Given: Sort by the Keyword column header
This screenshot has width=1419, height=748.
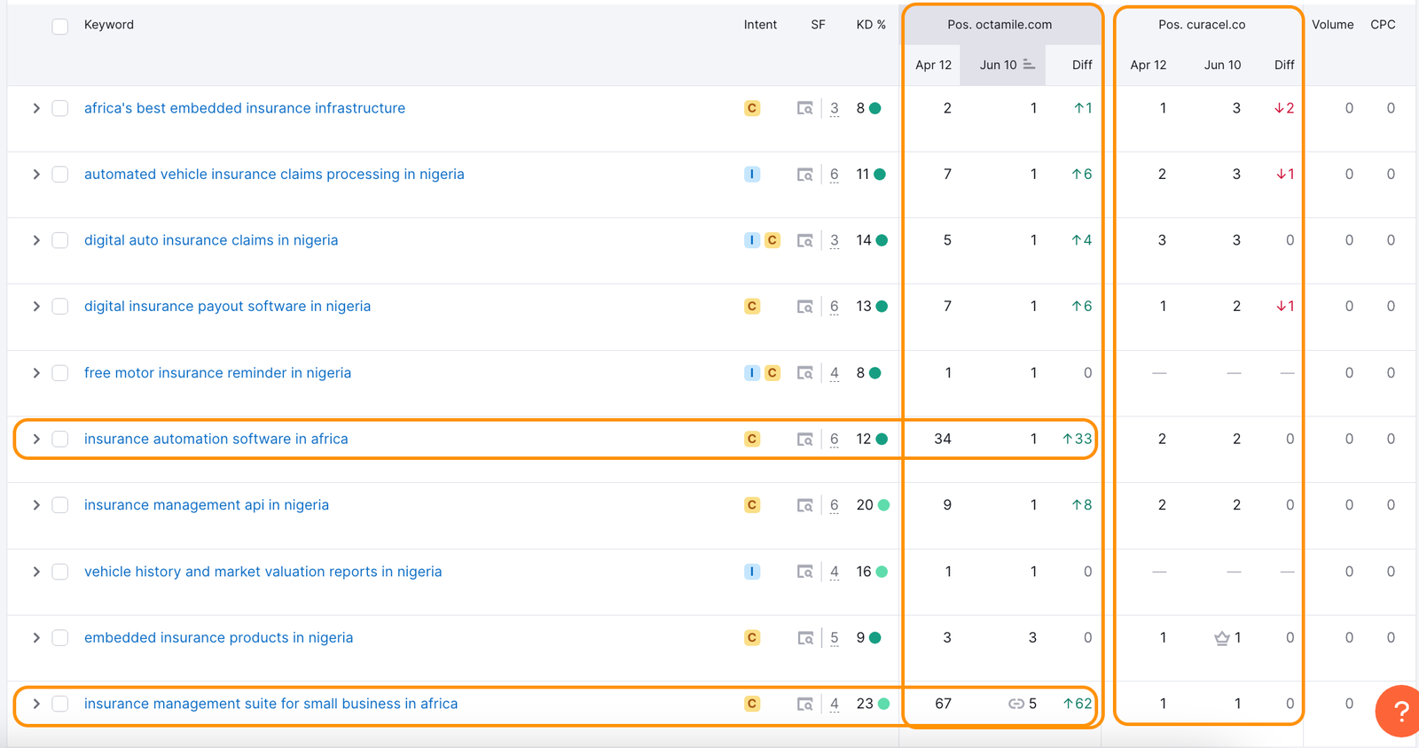Looking at the screenshot, I should (x=109, y=25).
